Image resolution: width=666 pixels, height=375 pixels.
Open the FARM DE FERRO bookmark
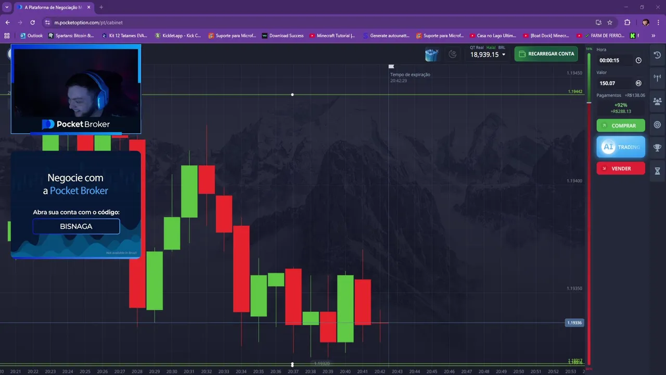tap(600, 35)
